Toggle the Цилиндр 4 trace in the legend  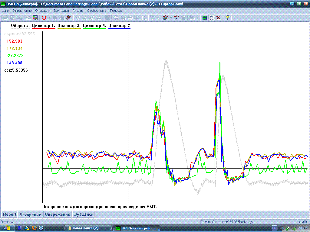click(x=94, y=26)
